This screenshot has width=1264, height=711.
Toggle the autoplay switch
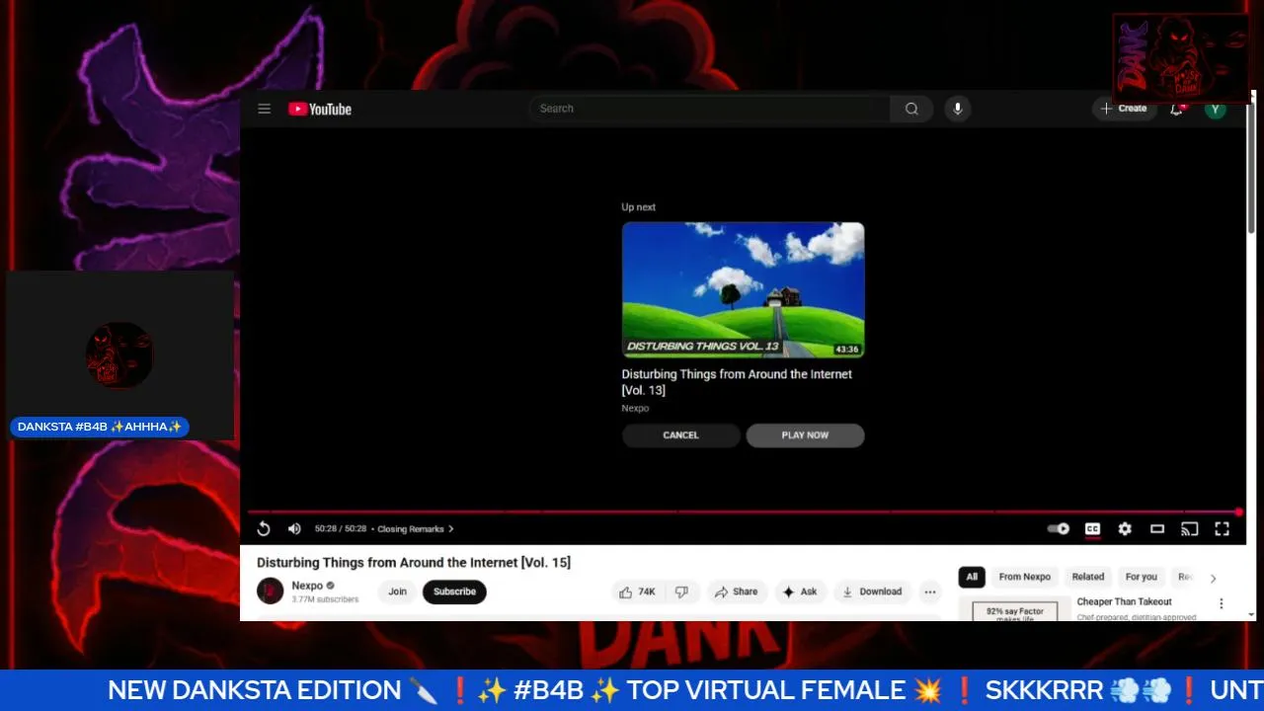click(1059, 529)
